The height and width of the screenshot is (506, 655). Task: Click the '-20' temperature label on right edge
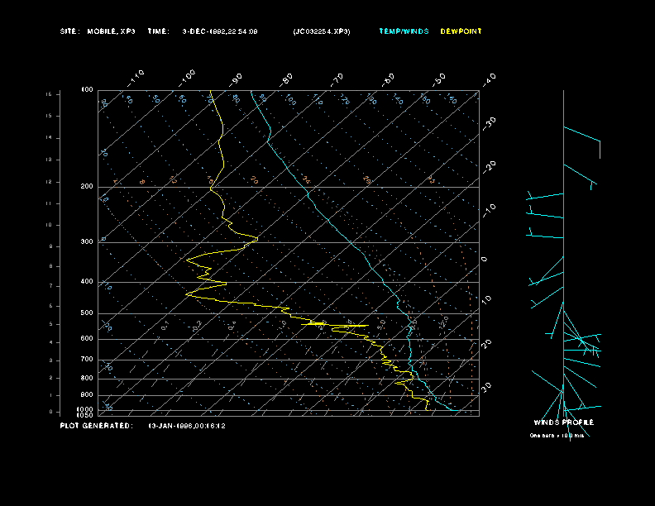[x=489, y=167]
